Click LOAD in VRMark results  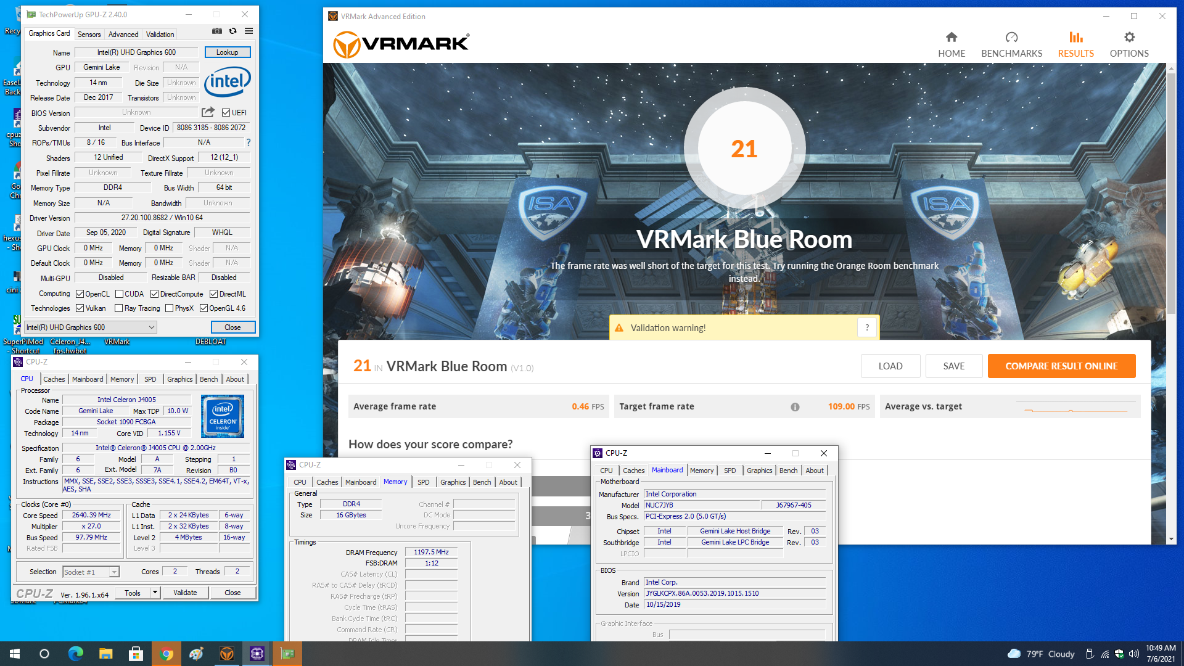click(x=890, y=366)
